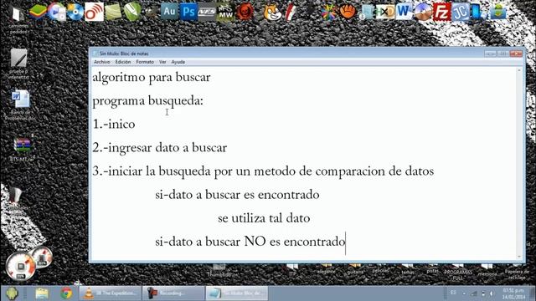
Task: Open the JC app icon in the dock
Action: pos(461,13)
